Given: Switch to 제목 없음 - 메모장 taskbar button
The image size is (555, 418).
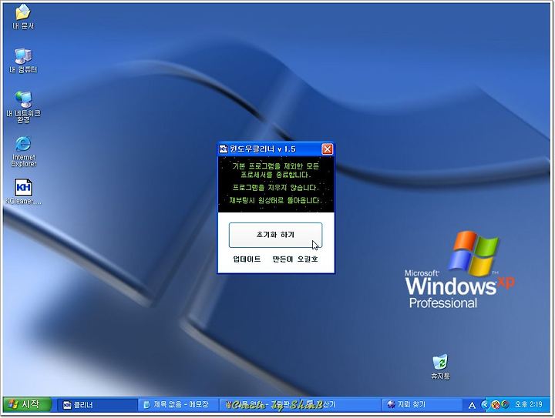Looking at the screenshot, I should point(178,405).
